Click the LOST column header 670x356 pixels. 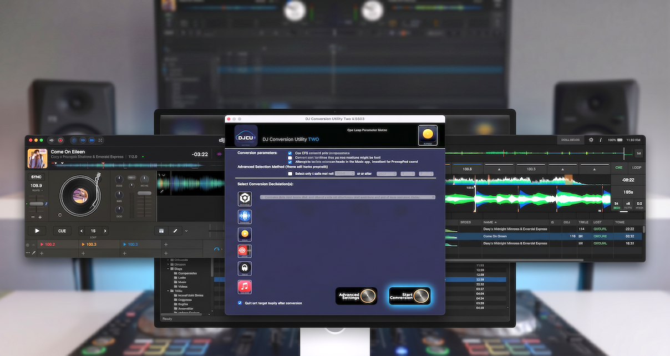coord(597,222)
